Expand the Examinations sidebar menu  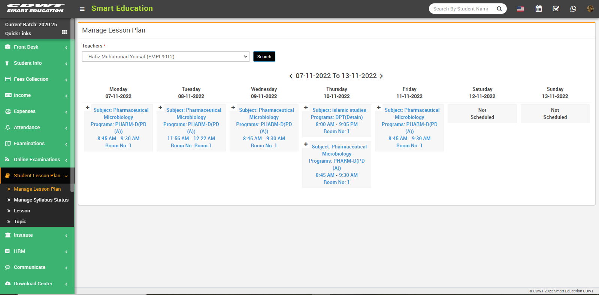[37, 144]
